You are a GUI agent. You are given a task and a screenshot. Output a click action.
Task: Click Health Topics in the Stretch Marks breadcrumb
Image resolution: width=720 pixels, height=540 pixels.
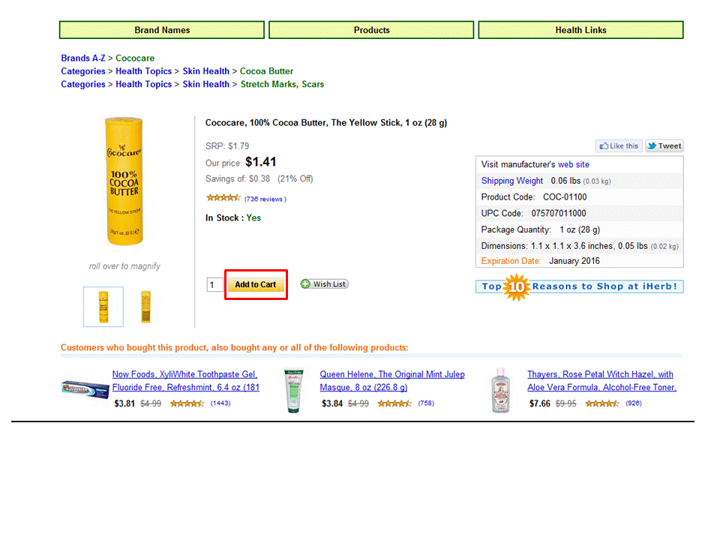point(143,84)
